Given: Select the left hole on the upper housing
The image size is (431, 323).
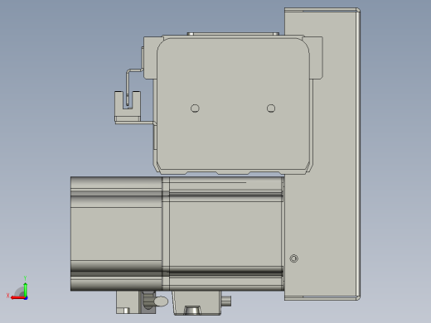Looking at the screenshot, I should click(x=195, y=108).
